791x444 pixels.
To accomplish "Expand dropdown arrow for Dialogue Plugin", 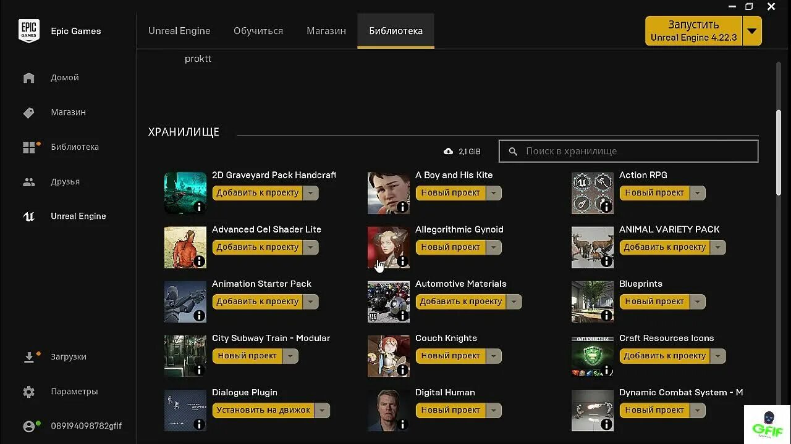I will click(322, 410).
